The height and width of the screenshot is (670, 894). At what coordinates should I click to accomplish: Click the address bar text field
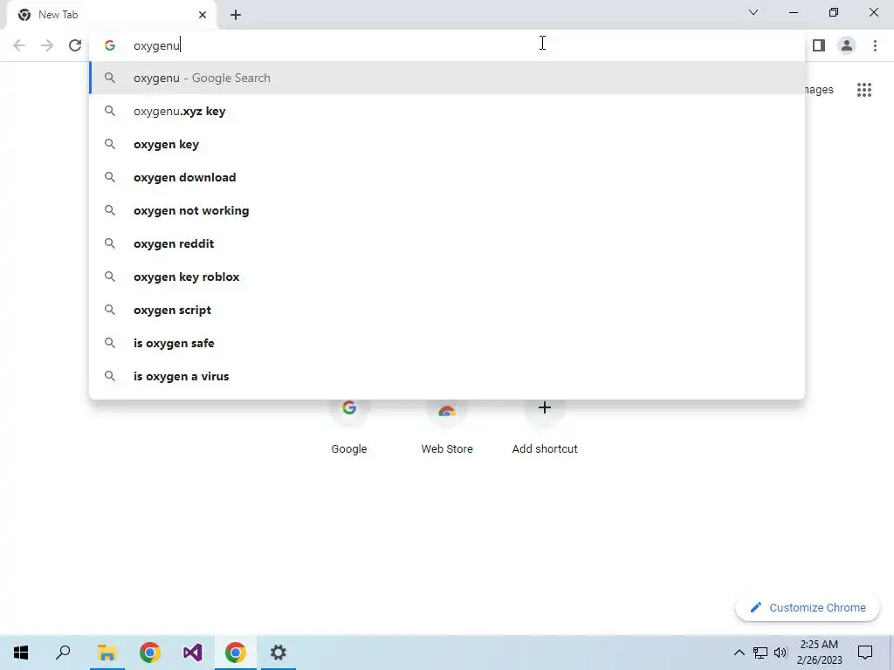[x=447, y=45]
